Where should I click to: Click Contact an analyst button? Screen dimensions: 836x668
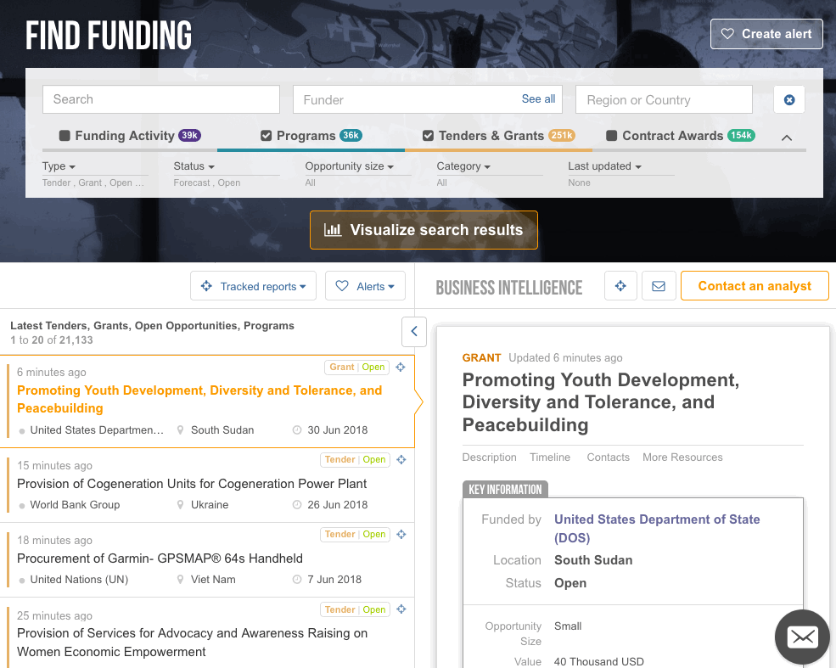(755, 286)
